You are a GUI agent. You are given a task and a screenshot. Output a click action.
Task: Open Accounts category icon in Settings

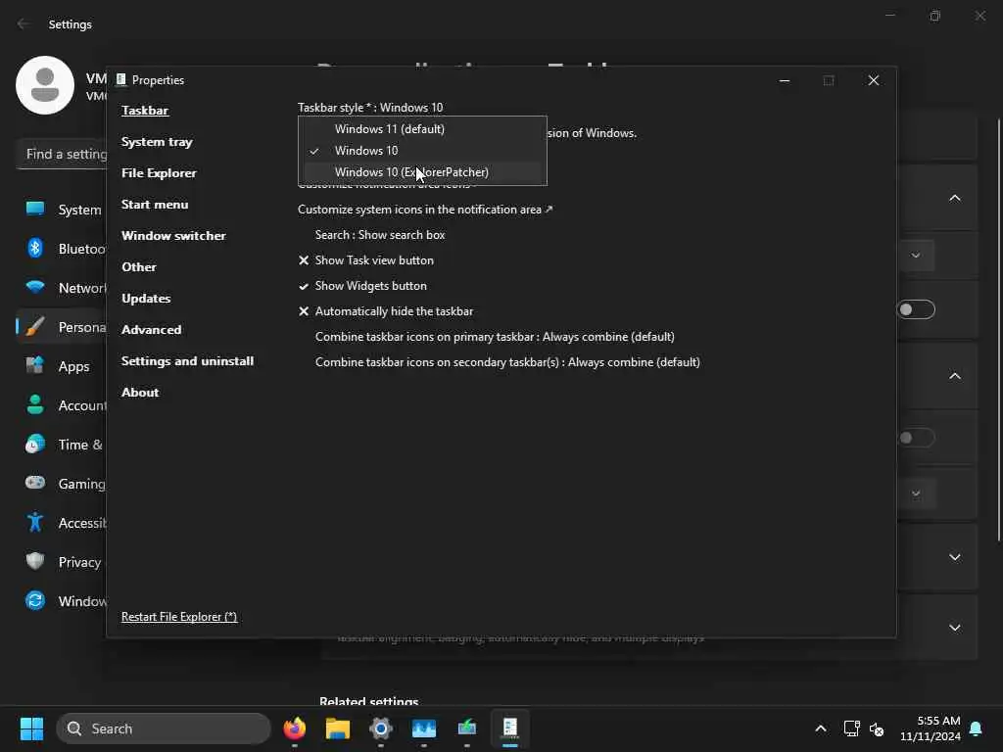[35, 404]
